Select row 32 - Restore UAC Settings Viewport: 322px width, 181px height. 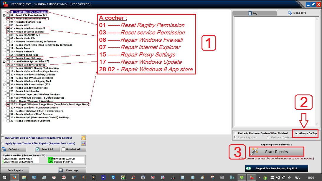(40, 118)
